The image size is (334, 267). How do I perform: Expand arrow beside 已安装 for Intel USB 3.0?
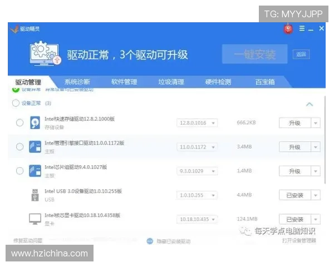coord(316,195)
